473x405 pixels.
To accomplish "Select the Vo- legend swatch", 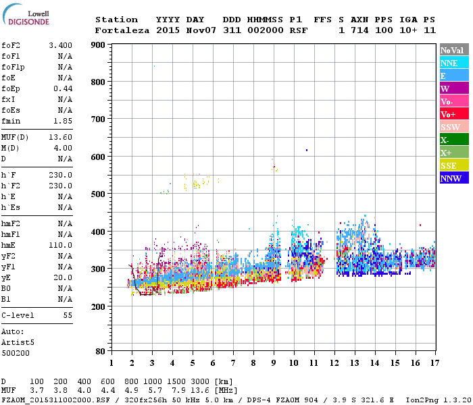I will (x=454, y=101).
